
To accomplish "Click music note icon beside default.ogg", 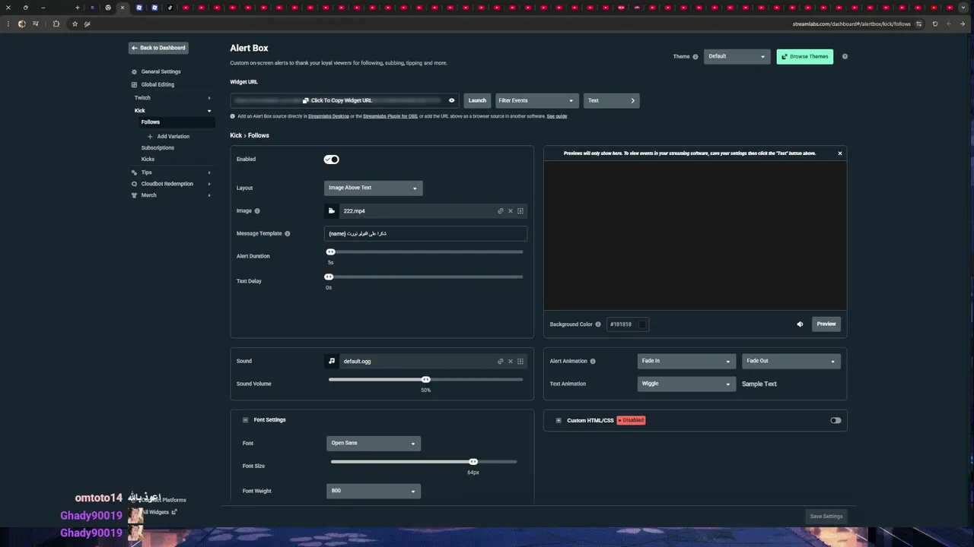I will [x=332, y=362].
